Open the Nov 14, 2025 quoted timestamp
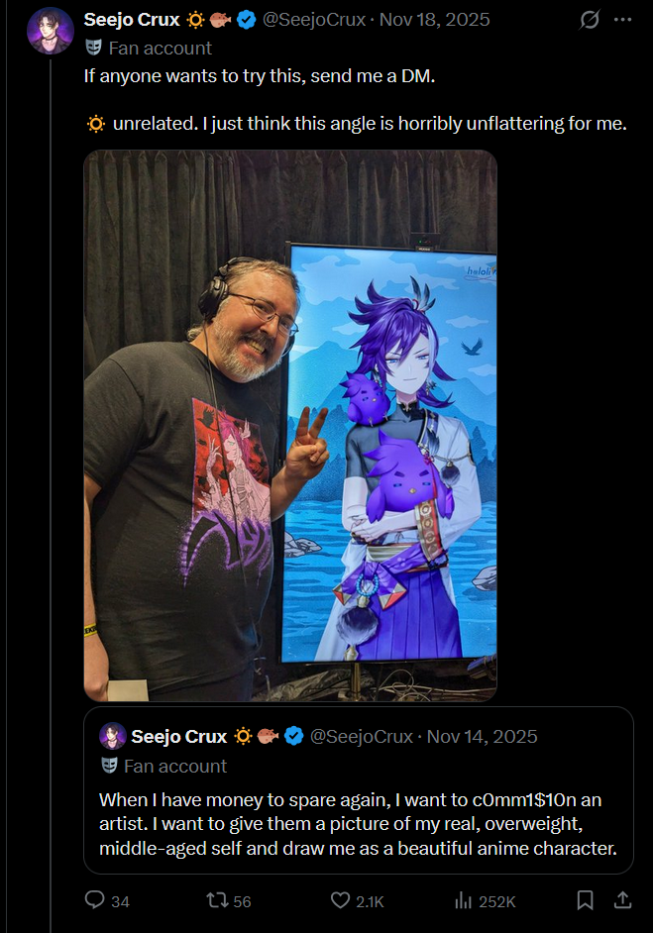 (x=483, y=737)
